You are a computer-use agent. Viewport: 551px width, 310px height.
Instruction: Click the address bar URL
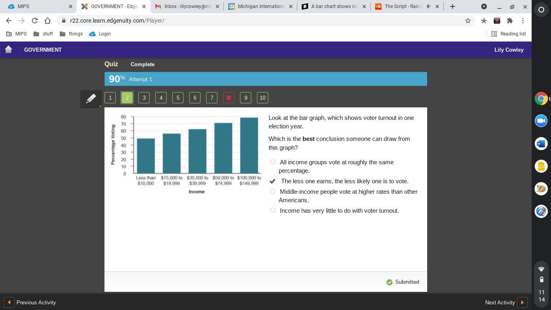[x=117, y=21]
